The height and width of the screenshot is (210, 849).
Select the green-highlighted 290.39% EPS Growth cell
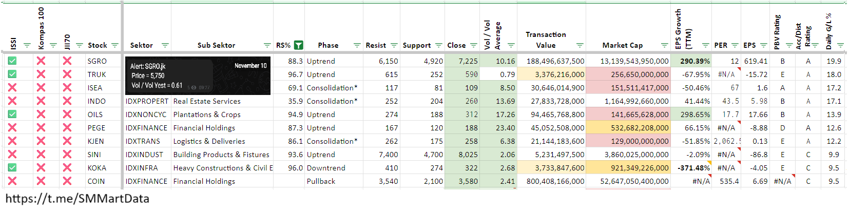click(x=694, y=61)
